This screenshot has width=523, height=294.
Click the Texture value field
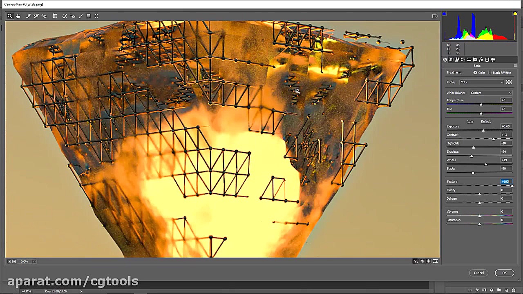coord(506,182)
